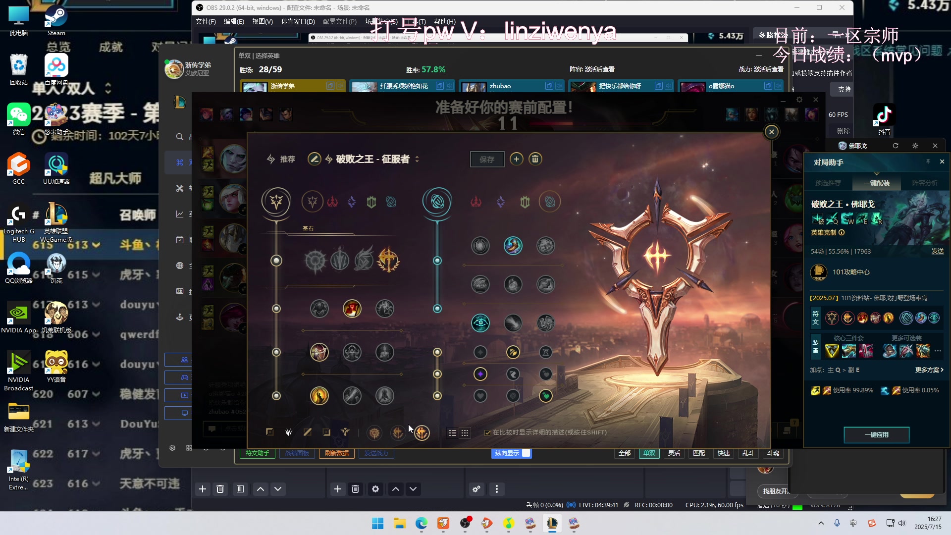Select the Fleet Footwork keystone rune
Viewport: 951px width, 535px height.
[x=364, y=261]
